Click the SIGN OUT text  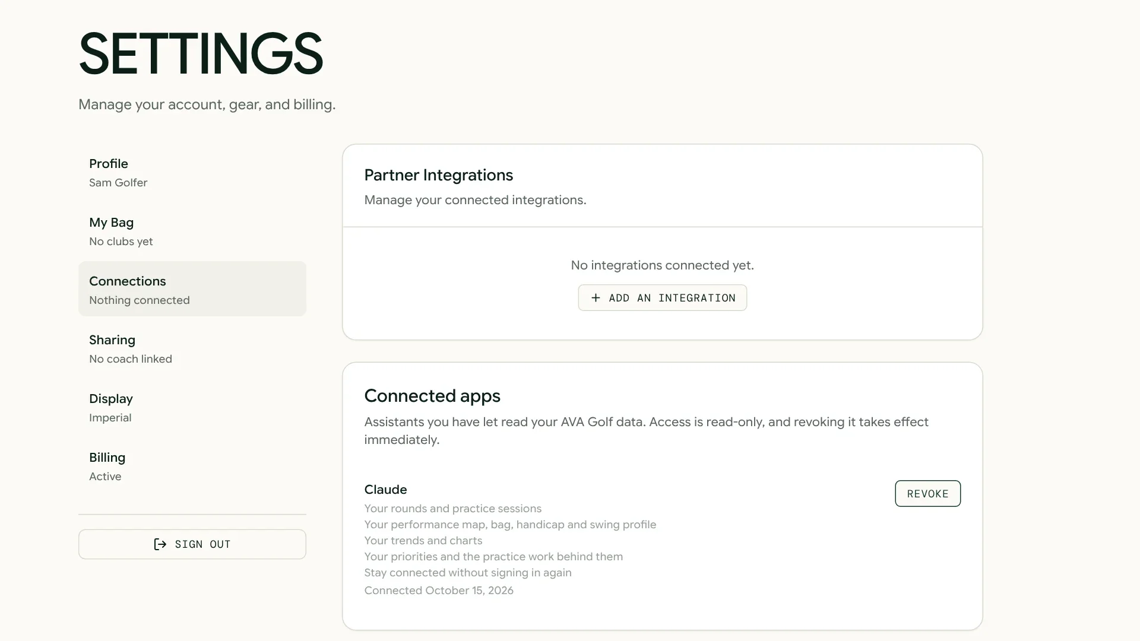coord(202,544)
